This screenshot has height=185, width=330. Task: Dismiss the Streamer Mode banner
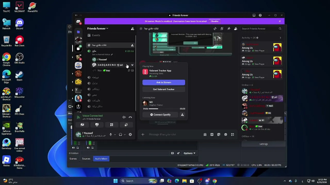coord(280,21)
